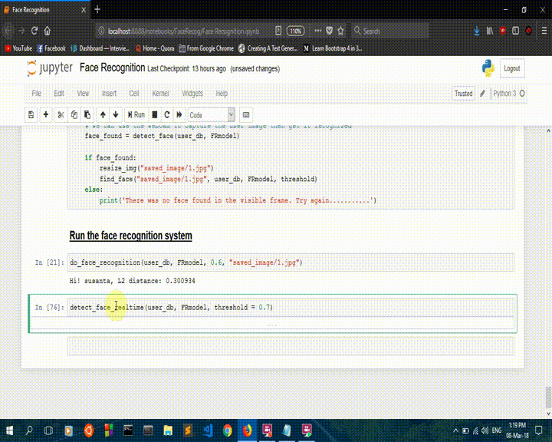The height and width of the screenshot is (442, 552).
Task: Click the Jupyter logo
Action: (x=50, y=68)
